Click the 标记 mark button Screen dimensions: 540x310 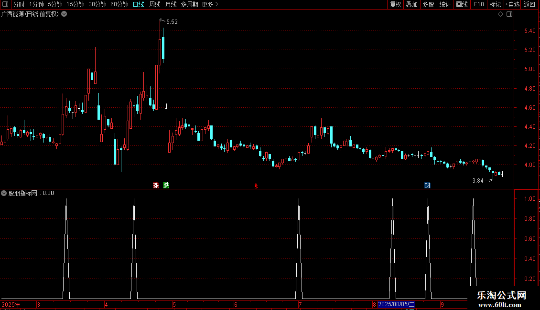(495, 4)
